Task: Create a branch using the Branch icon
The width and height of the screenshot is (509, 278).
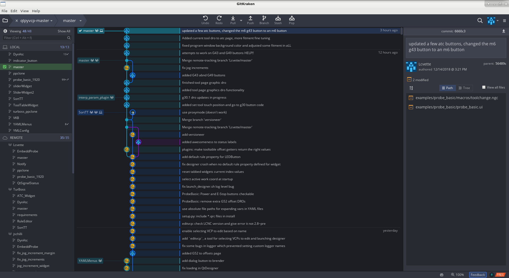Action: (264, 18)
